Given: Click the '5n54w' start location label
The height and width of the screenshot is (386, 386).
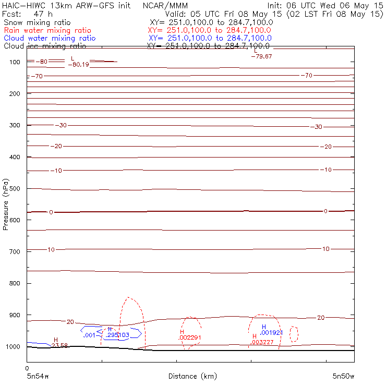Looking at the screenshot, I should pyautogui.click(x=38, y=376).
